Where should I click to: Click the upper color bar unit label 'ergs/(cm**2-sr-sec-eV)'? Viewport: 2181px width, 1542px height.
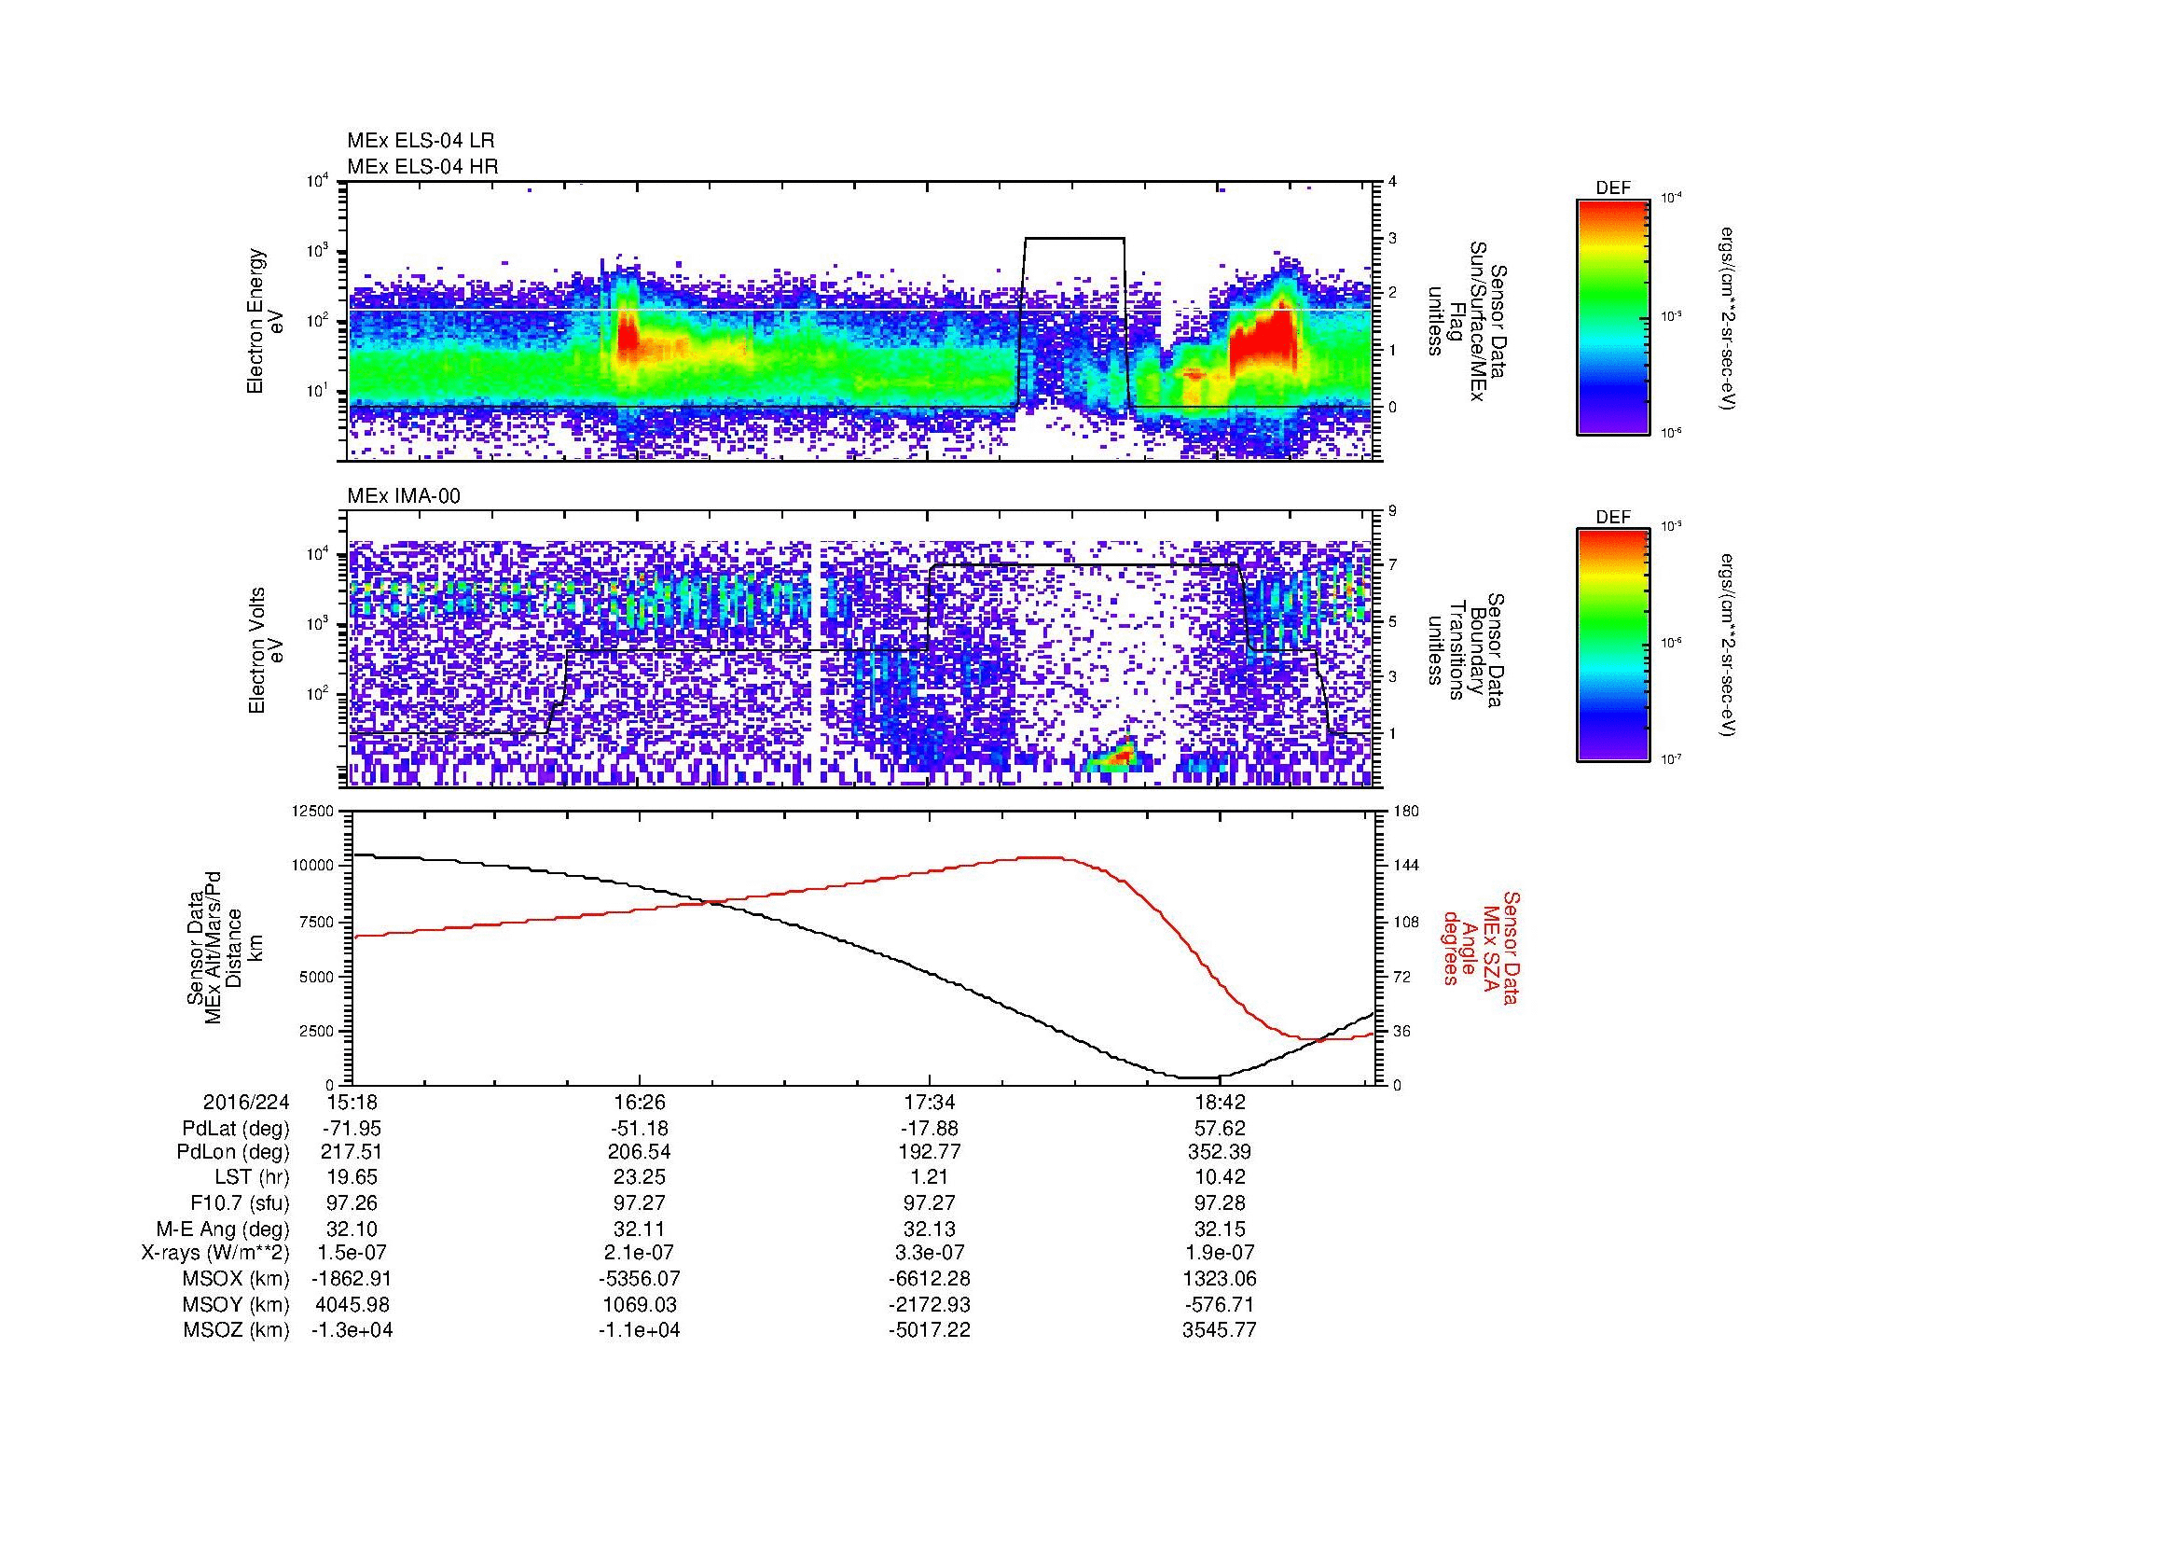click(x=1727, y=316)
